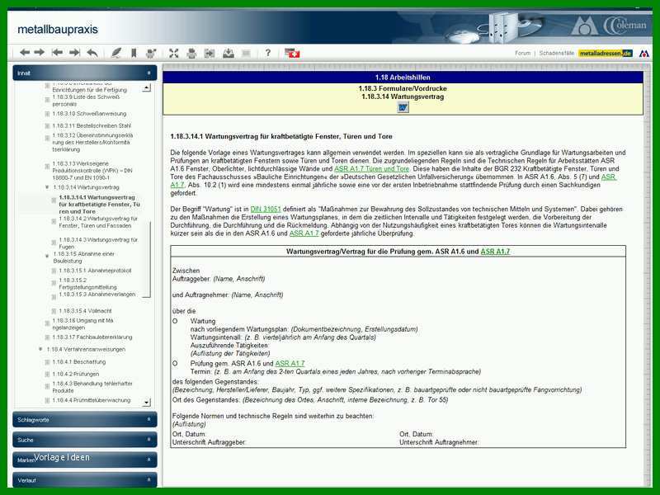Select 1.18.3.14.1 Wartungsvertrag für kraftbetätigte Fenster

point(99,204)
